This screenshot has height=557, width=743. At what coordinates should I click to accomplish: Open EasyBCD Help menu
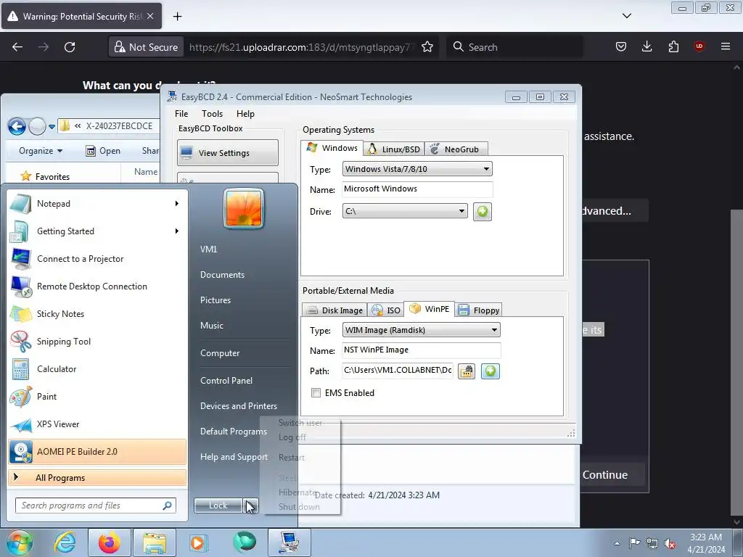245,114
